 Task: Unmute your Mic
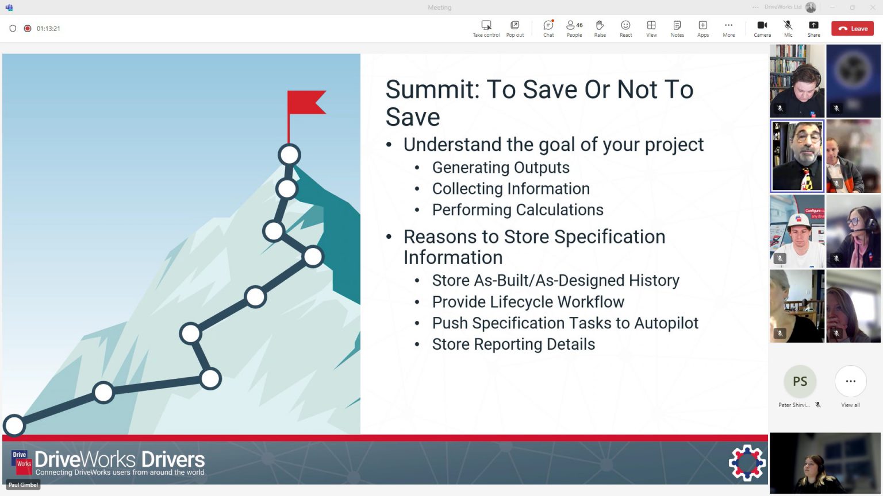point(788,28)
